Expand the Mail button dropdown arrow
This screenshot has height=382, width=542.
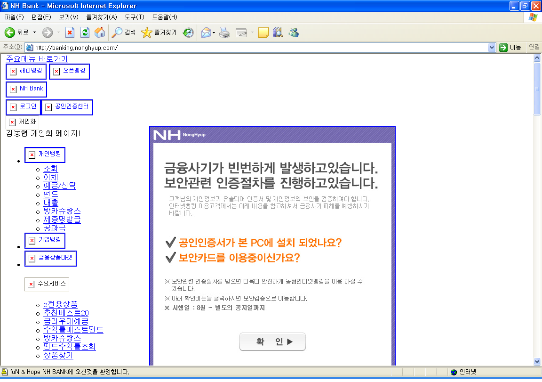pyautogui.click(x=214, y=33)
